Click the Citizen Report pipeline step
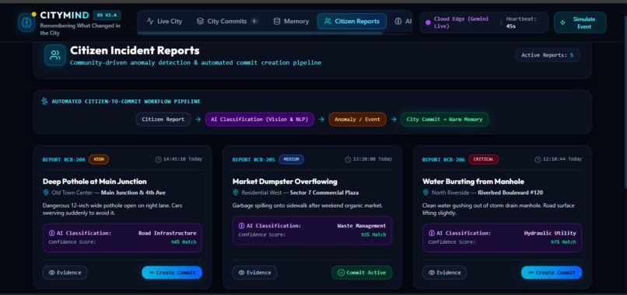Image resolution: width=627 pixels, height=295 pixels. [x=163, y=120]
